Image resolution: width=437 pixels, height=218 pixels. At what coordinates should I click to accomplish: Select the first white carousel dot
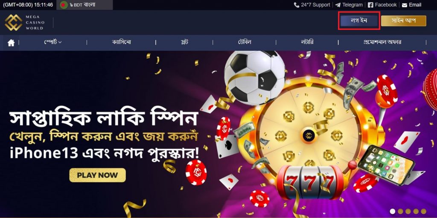(393, 211)
